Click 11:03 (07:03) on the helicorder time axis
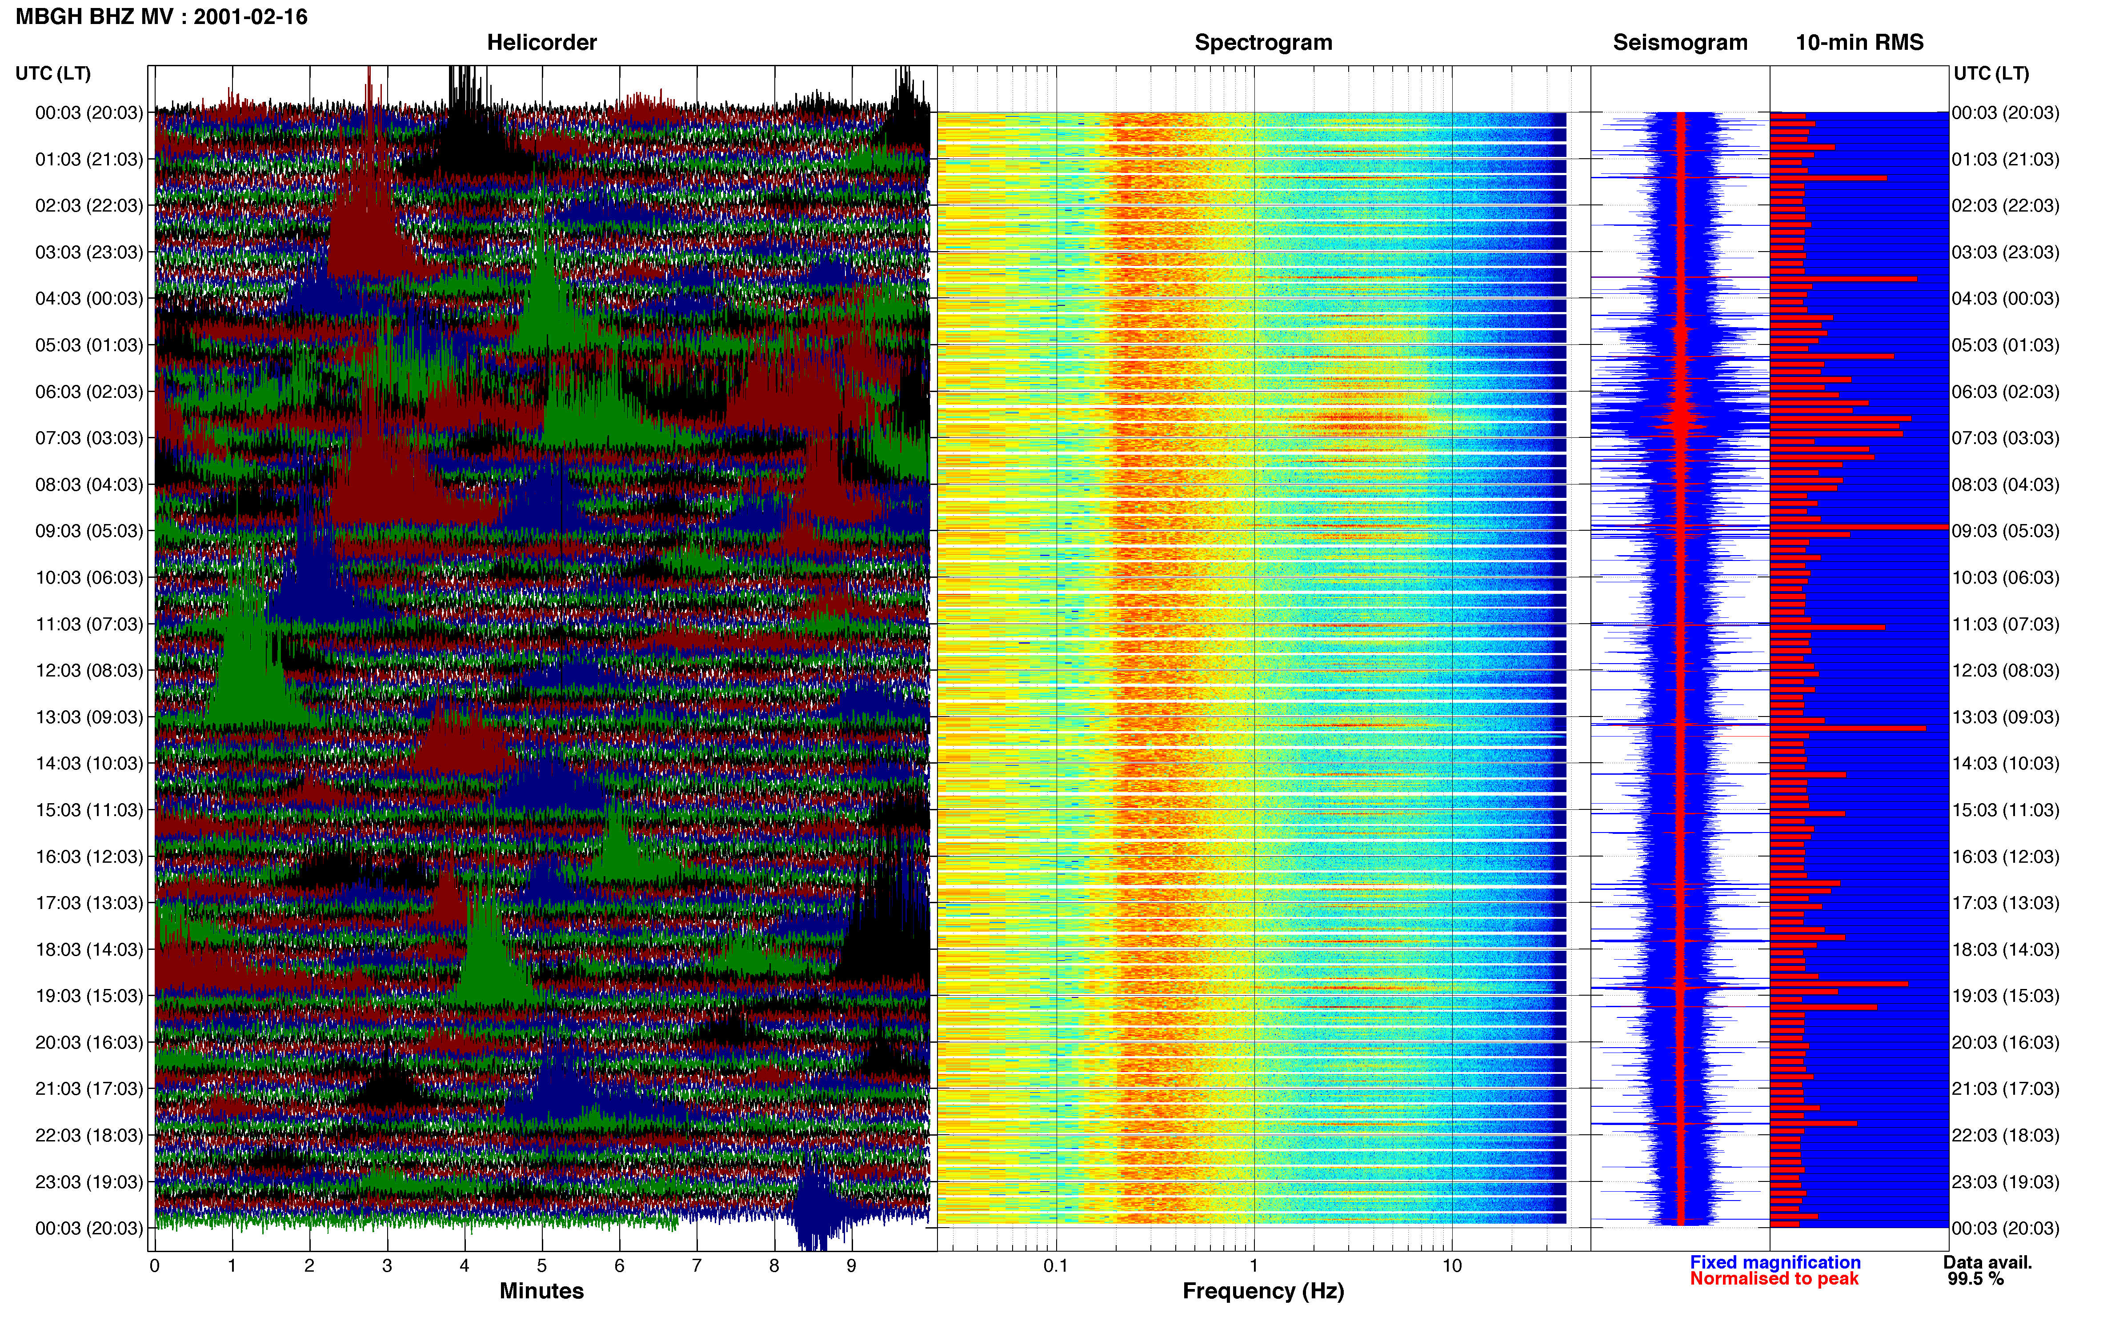The height and width of the screenshot is (1317, 2107). [89, 624]
